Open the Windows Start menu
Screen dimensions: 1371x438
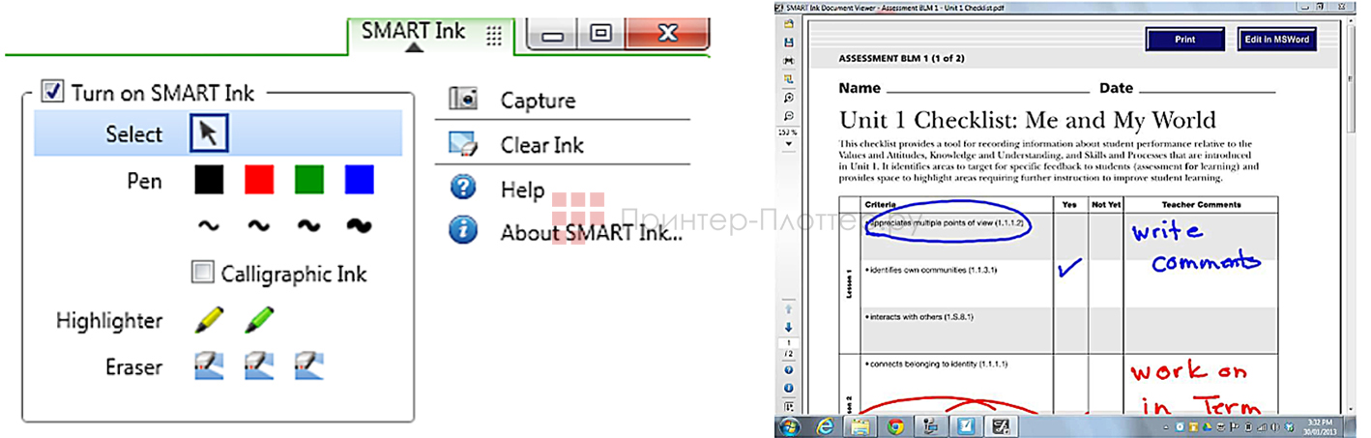790,426
